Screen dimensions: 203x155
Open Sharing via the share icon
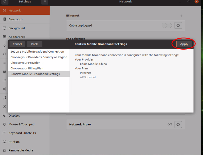pyautogui.click(x=5, y=89)
